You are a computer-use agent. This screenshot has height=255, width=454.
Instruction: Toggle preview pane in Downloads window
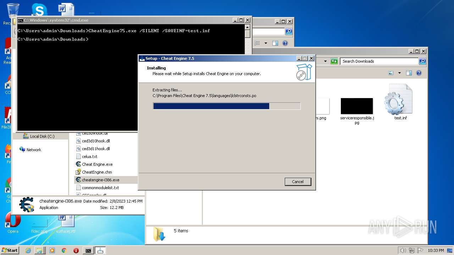click(409, 73)
